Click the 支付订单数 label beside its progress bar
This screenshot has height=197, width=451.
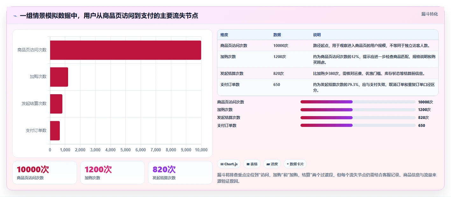point(227,126)
